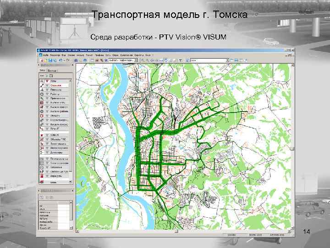Click the New document toolbar icon
330x248 pixels.
tap(42, 60)
